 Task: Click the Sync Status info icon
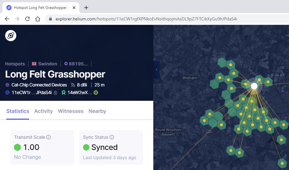click(x=112, y=137)
